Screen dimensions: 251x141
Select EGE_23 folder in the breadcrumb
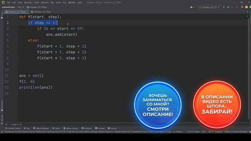point(21,7)
